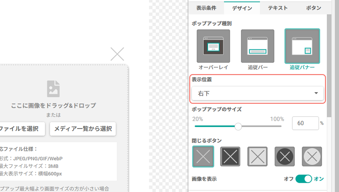This screenshot has width=339, height=192.
Task: Switch to the デザイン tab
Action: 242,8
